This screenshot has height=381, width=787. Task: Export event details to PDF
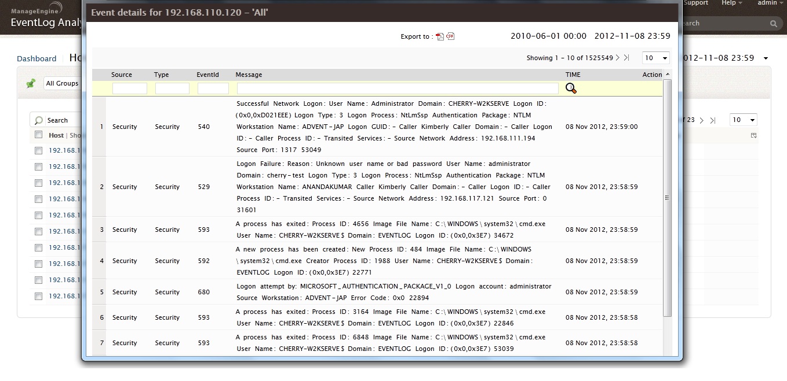[440, 36]
